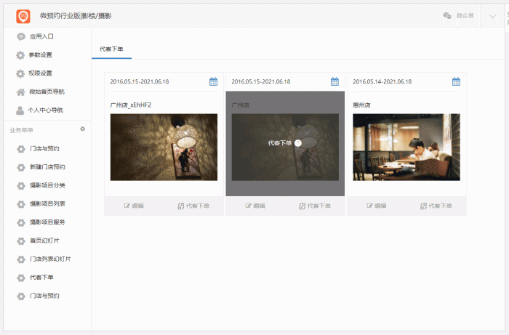Click the person icon for 个人中心导航
The height and width of the screenshot is (335, 509).
pyautogui.click(x=20, y=110)
